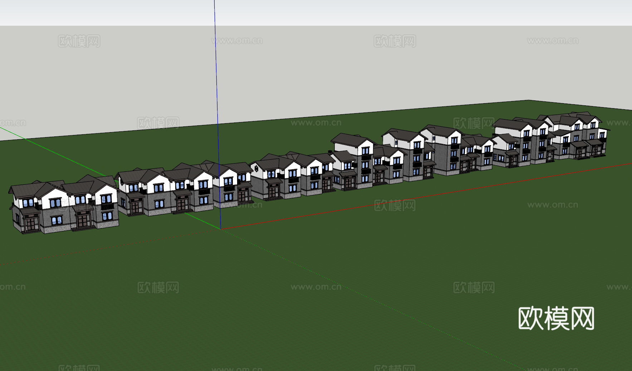Screen dimensions: 632x371
Task: Select the villa cluster crossed by the blue axis
Action: [x=184, y=189]
